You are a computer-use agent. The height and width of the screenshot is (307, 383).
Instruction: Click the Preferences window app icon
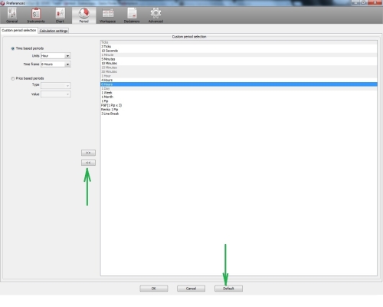[3, 3]
